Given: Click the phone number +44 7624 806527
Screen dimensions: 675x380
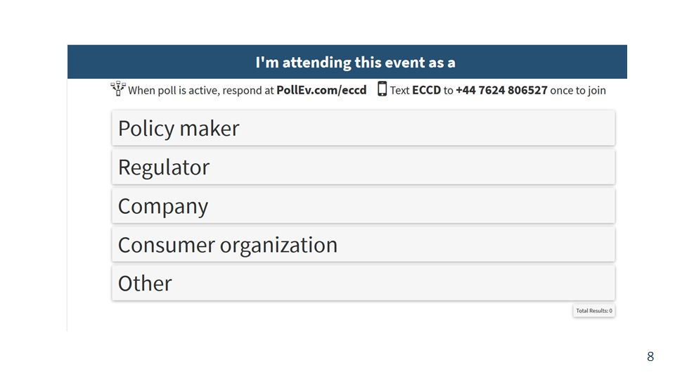Looking at the screenshot, I should pyautogui.click(x=501, y=90).
